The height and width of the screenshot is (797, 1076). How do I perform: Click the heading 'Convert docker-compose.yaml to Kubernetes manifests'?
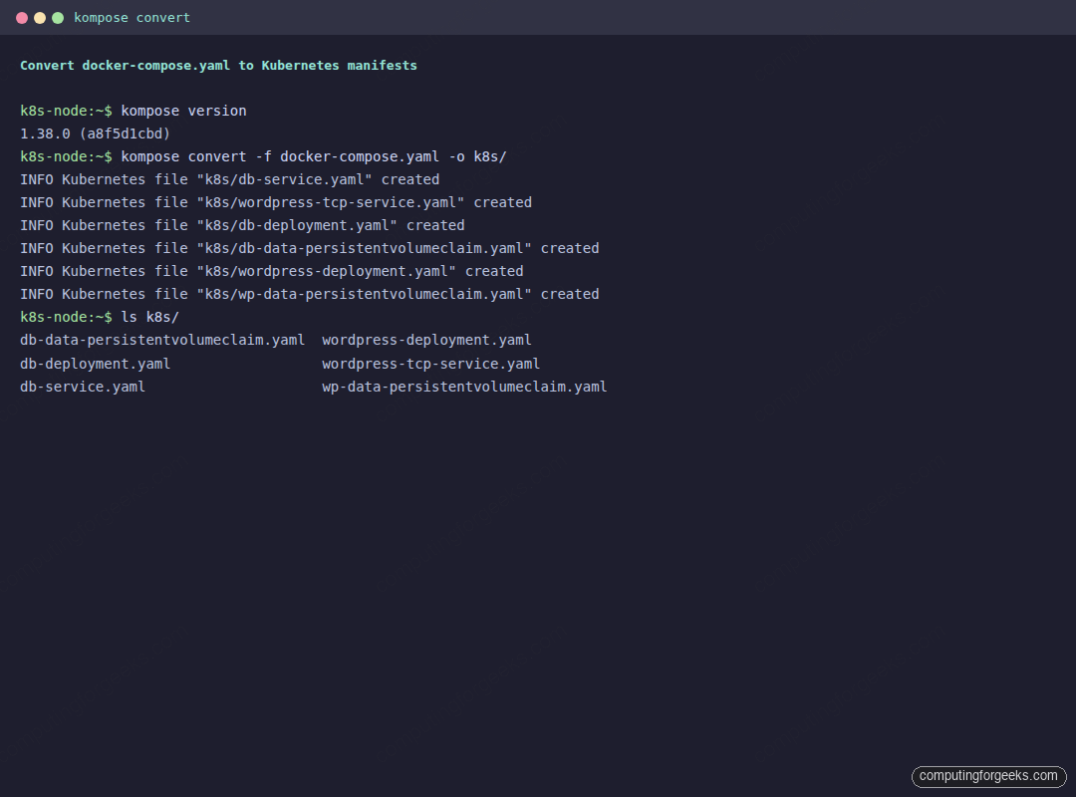218,65
